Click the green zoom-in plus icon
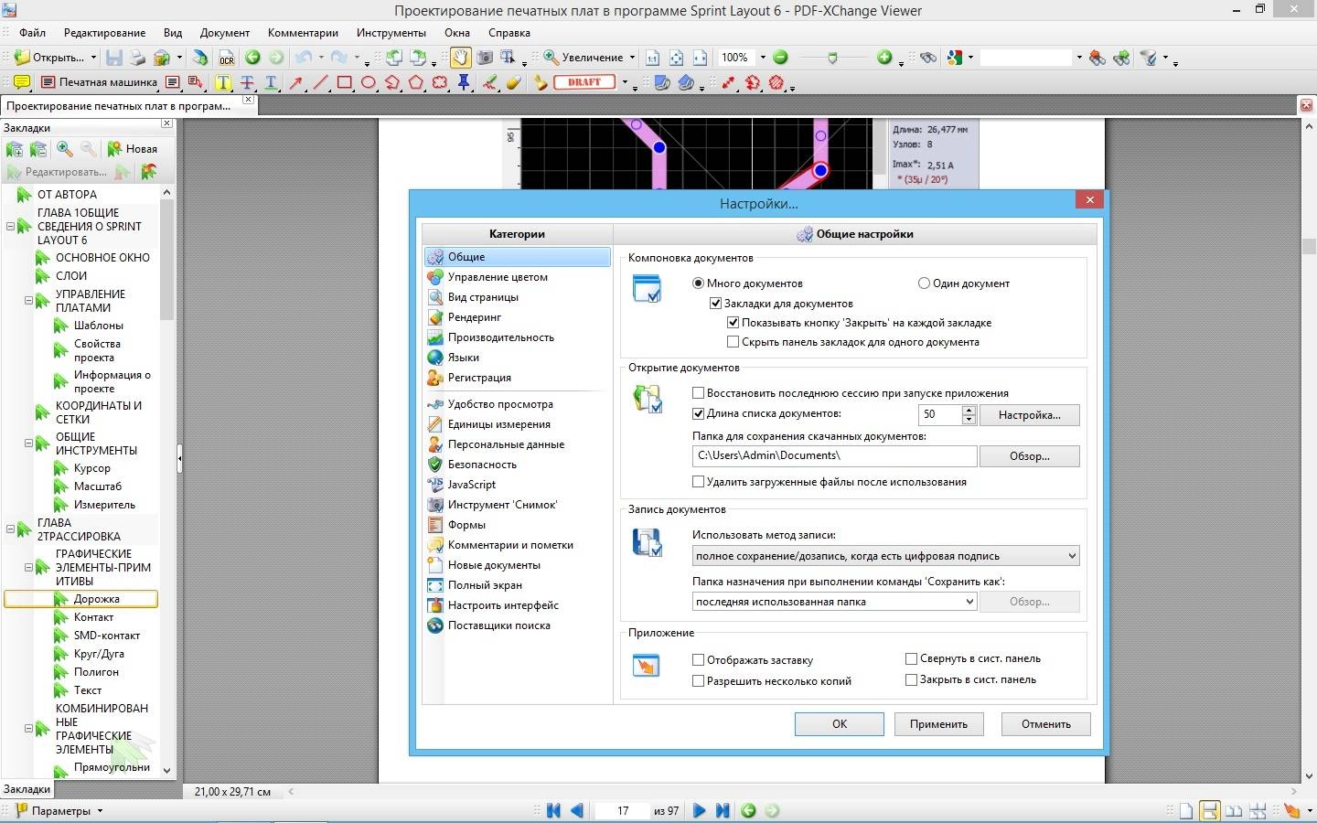This screenshot has height=823, width=1317. 883,58
